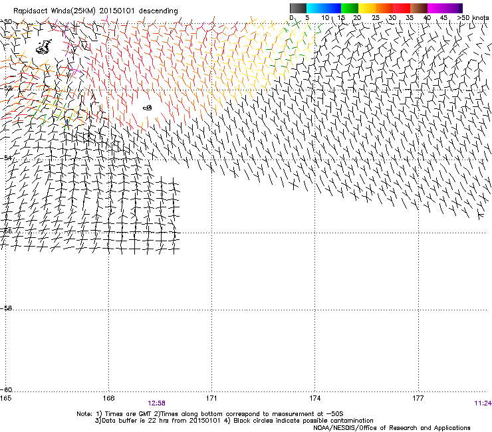The image size is (492, 432).
Task: Click the longitude label 171
Action: (211, 398)
